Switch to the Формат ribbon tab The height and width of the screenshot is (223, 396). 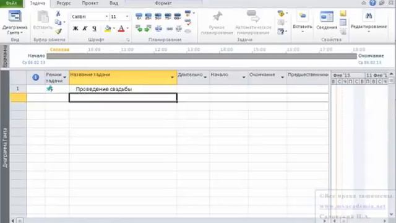coord(163,3)
